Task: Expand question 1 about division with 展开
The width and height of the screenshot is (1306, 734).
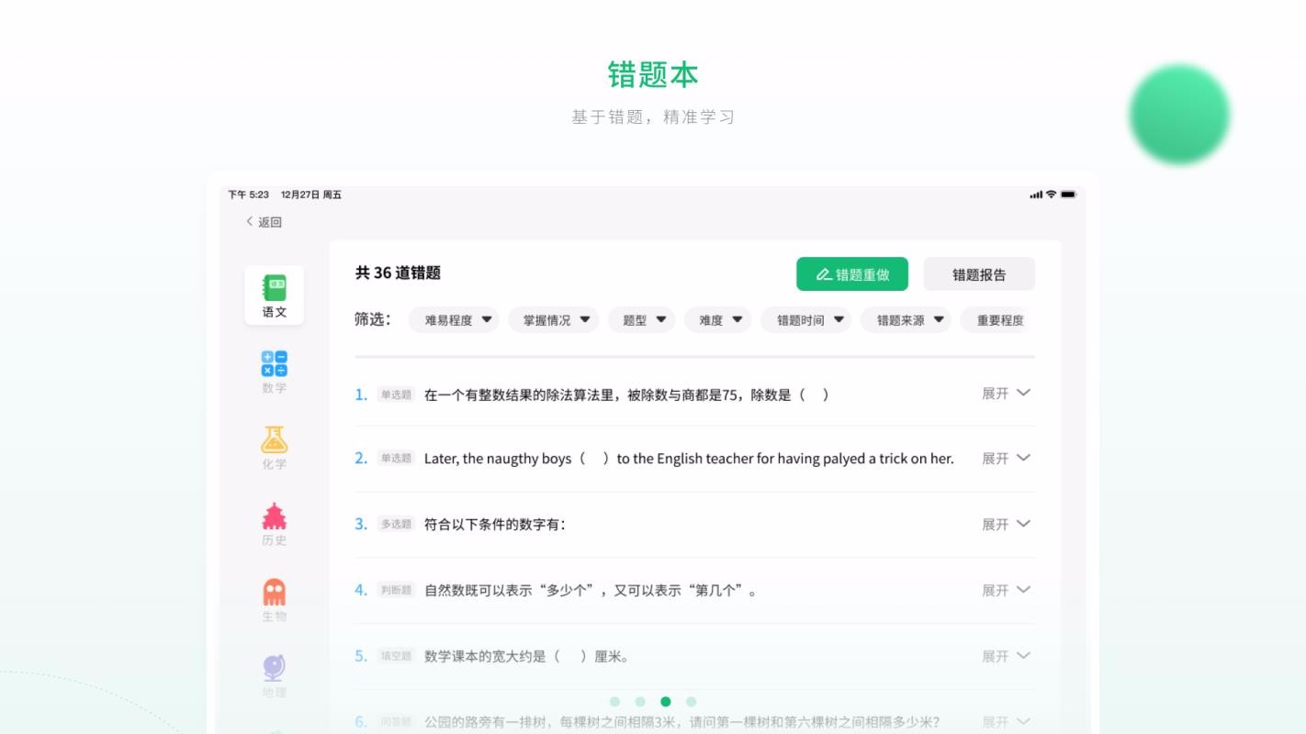Action: [x=1007, y=393]
